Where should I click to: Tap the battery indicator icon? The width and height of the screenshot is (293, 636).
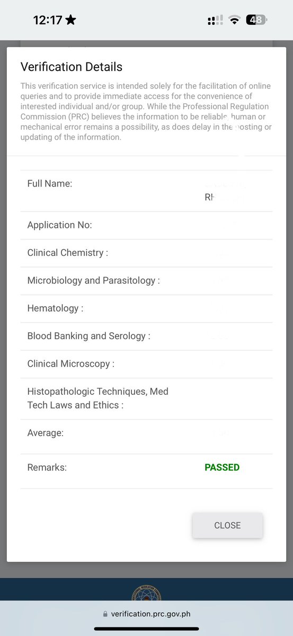pos(256,20)
